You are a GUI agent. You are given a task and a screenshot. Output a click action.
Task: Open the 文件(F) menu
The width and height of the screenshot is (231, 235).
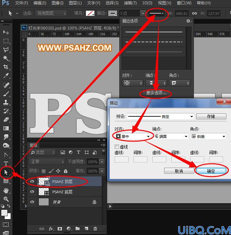22,3
